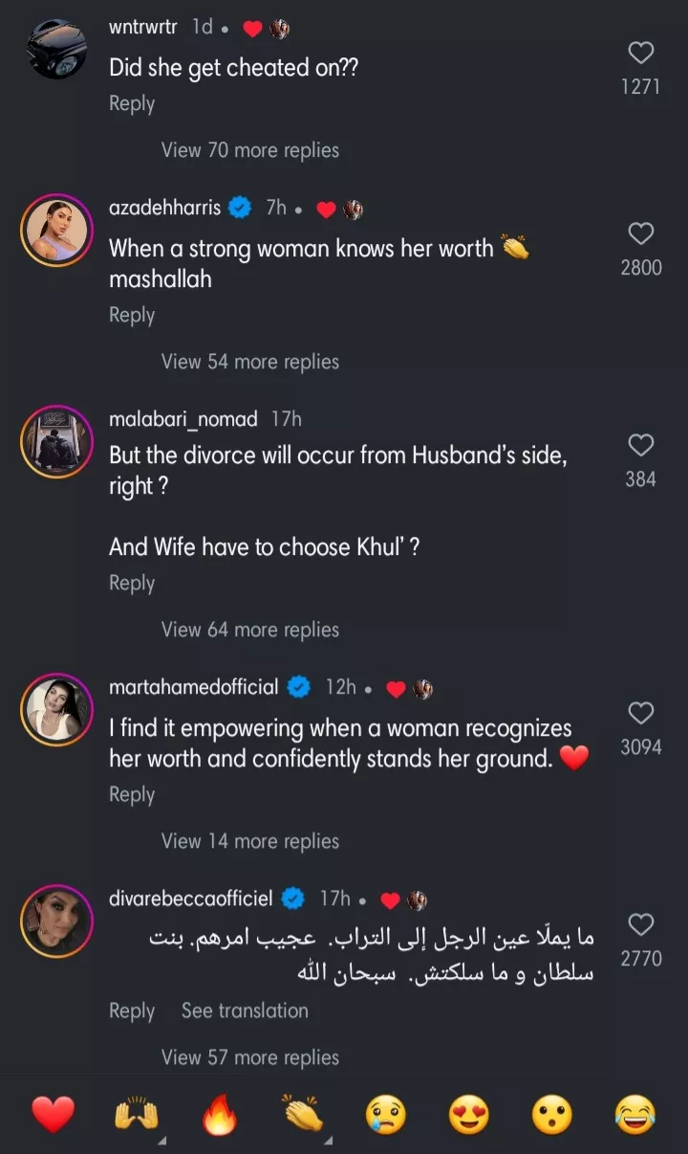
Task: Expand 70 more replies under wntrwrtr
Action: [249, 150]
